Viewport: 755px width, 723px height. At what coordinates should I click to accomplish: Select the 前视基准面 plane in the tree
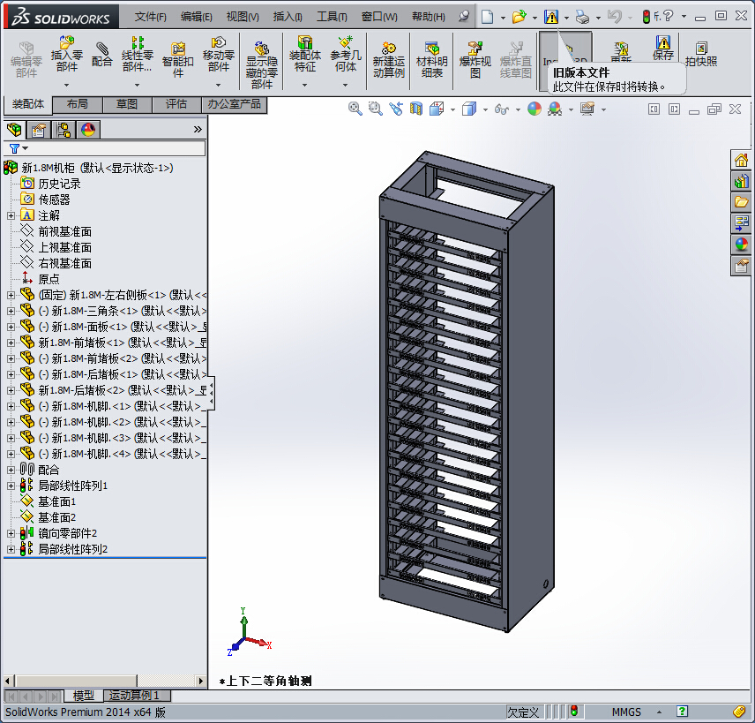64,232
